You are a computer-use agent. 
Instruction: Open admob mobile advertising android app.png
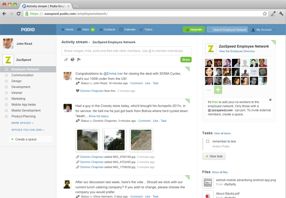(246, 180)
